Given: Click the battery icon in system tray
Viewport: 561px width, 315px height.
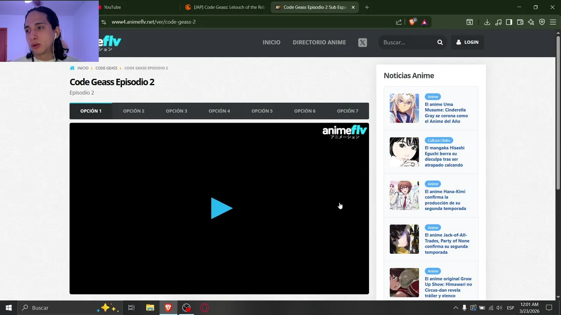Looking at the screenshot, I should (x=482, y=308).
